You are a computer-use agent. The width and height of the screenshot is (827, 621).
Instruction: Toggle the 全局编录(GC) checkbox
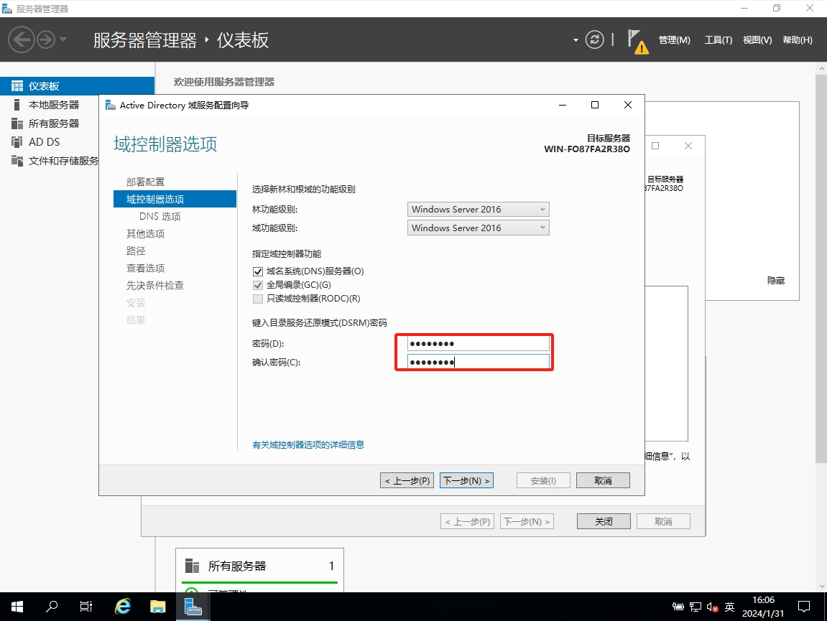[258, 285]
